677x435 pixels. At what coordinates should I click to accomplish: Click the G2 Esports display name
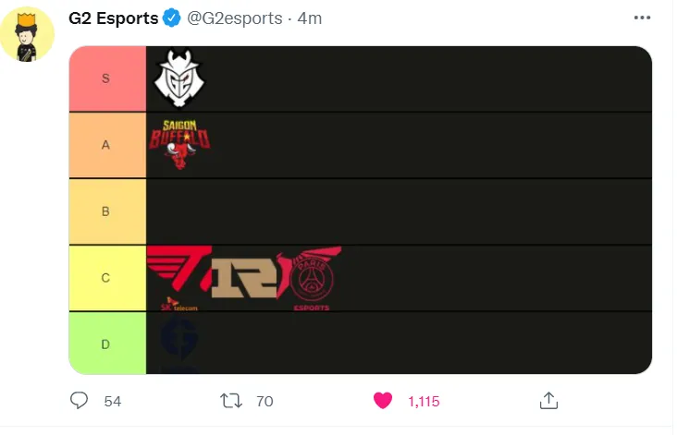click(113, 18)
